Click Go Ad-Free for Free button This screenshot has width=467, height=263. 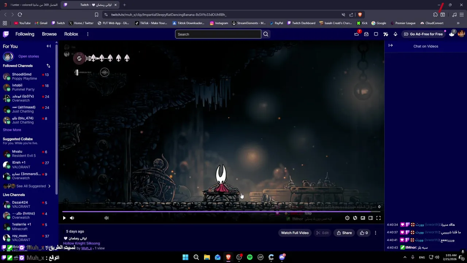423,34
